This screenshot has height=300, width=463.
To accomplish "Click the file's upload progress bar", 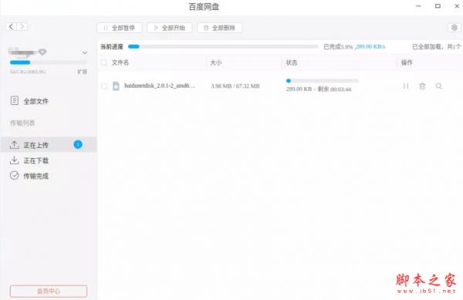I will click(322, 80).
